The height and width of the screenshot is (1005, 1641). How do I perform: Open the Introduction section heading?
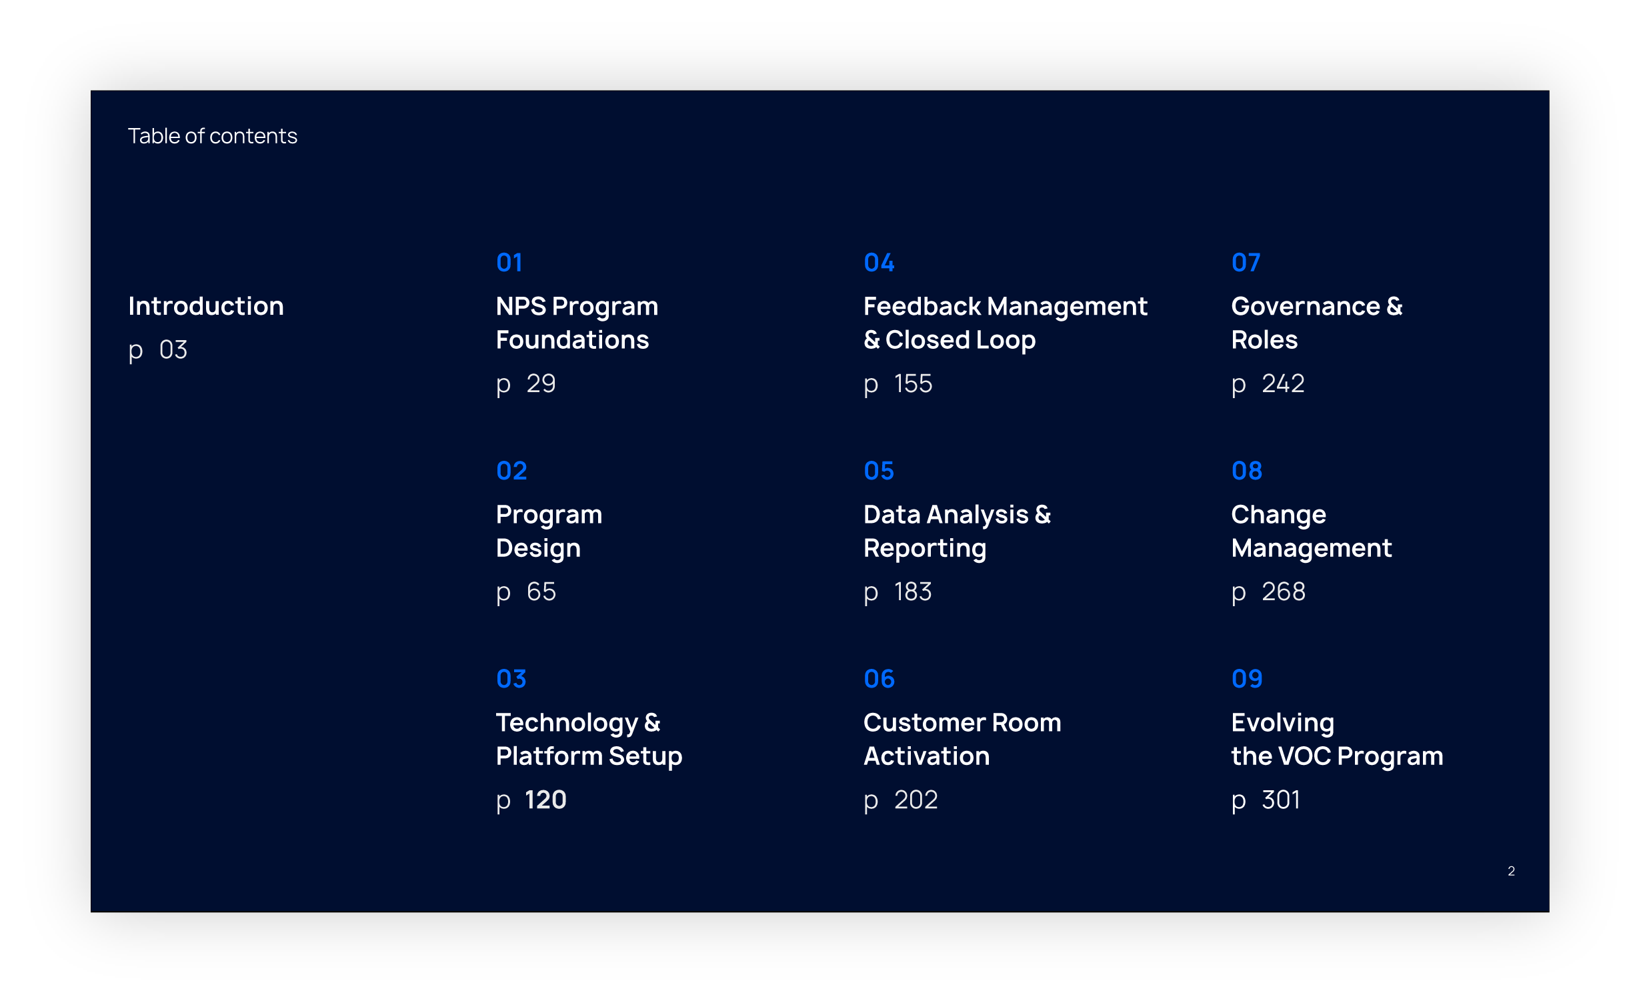(206, 306)
